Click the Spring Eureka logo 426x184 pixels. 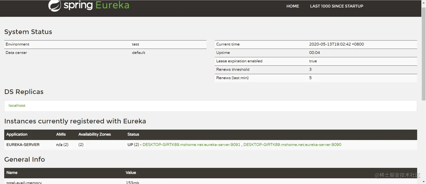pyautogui.click(x=88, y=6)
